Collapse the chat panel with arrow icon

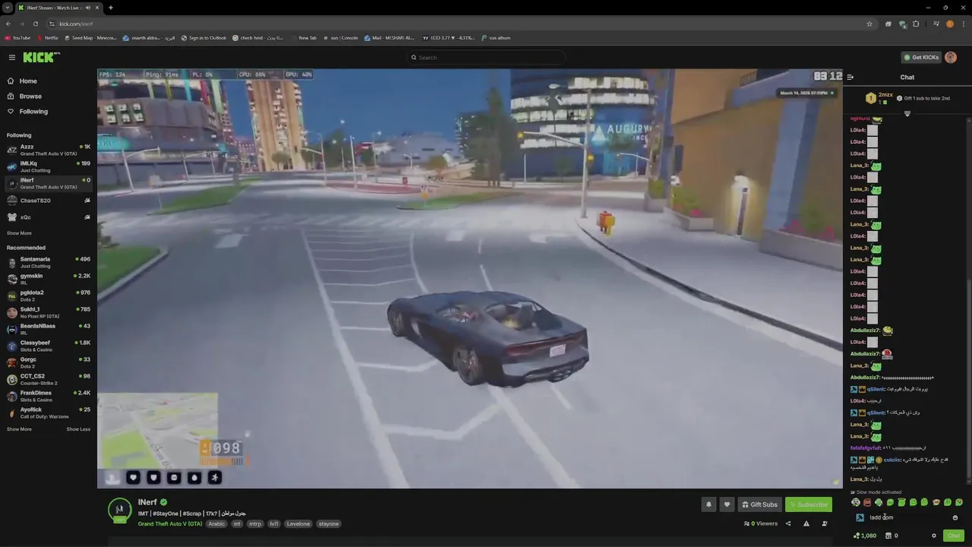(x=850, y=77)
